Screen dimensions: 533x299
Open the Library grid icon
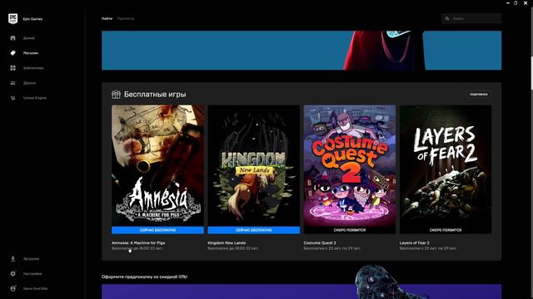tap(13, 68)
